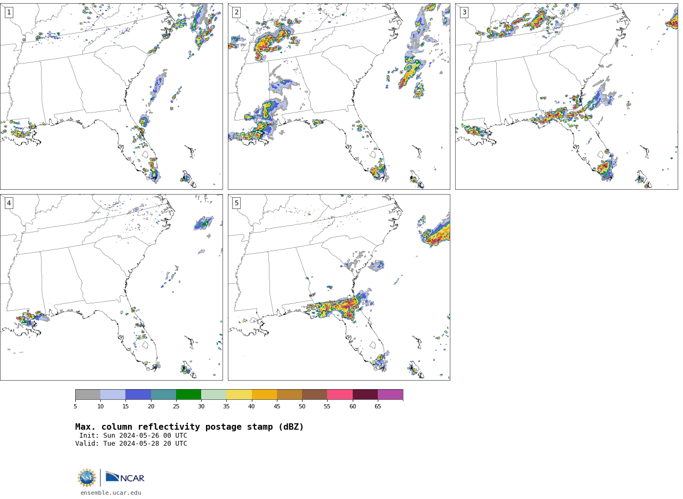Click the Valid: Tue 2024-05-28 20 UTC line
Image resolution: width=683 pixels, height=499 pixels.
[x=131, y=444]
